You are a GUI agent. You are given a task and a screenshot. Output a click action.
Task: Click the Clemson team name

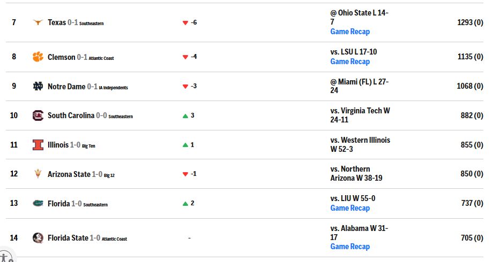click(61, 57)
